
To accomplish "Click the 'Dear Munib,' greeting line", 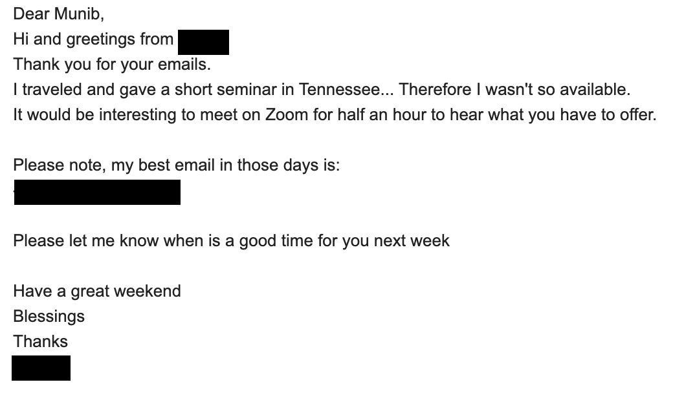I will [x=58, y=14].
